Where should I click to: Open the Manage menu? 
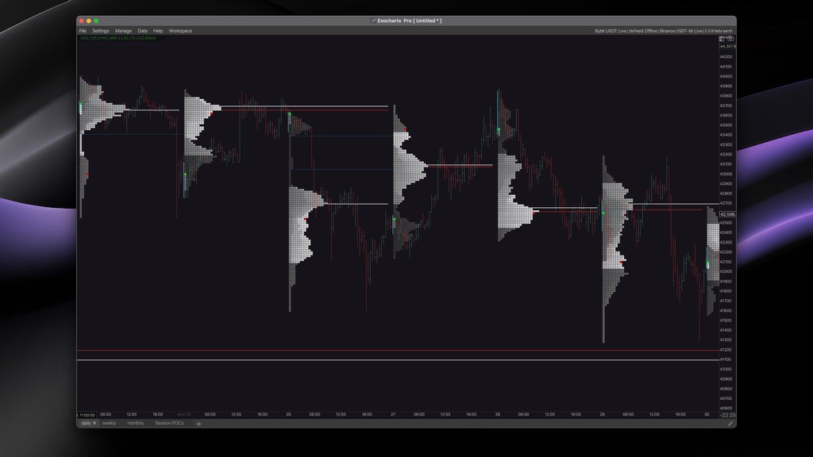[123, 30]
